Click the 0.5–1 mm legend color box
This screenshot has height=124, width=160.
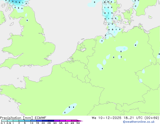tap(10, 121)
